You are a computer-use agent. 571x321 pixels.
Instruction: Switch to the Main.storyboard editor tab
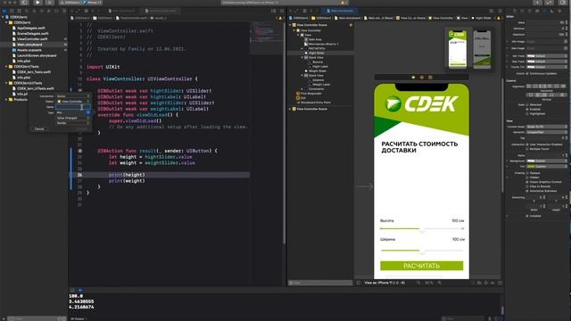point(340,11)
